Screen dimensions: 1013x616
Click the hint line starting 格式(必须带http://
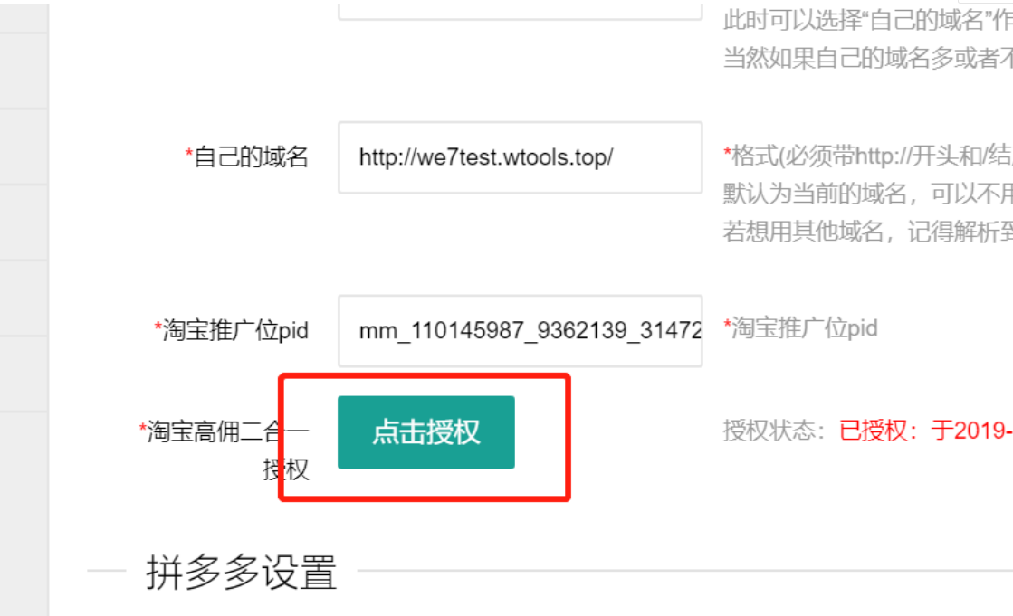point(867,156)
